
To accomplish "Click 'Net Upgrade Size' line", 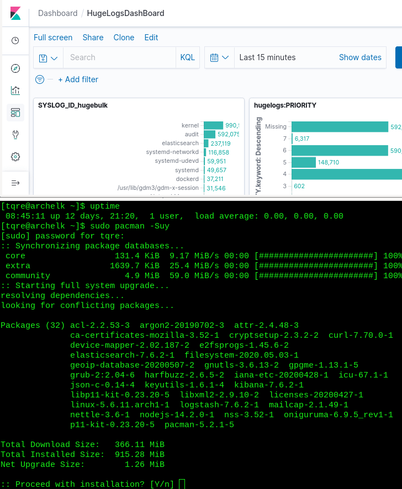I will 82,464.
